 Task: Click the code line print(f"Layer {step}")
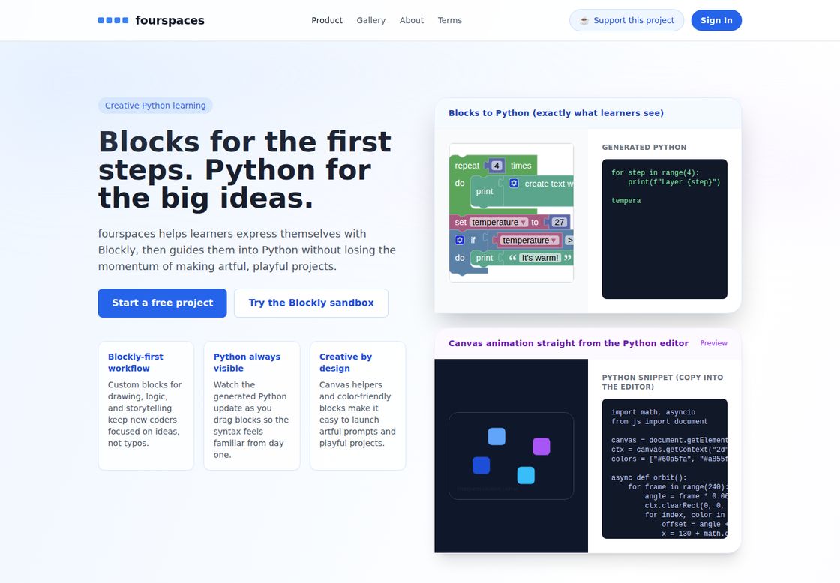(674, 182)
